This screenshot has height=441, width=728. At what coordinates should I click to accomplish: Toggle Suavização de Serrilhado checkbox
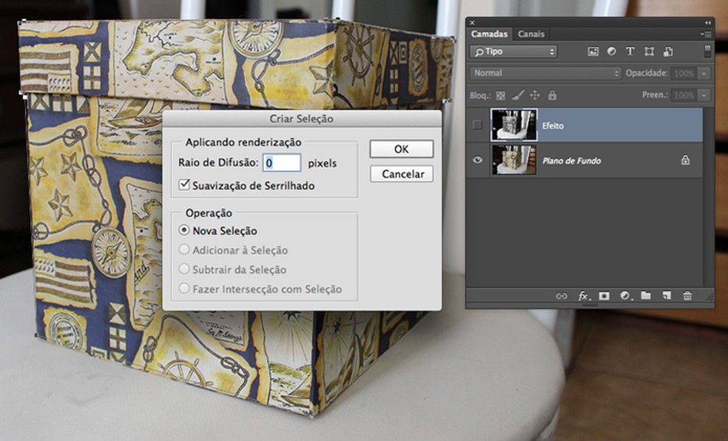pyautogui.click(x=184, y=185)
